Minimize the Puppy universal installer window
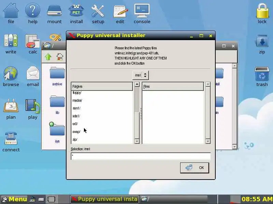Screen dimensions: 273x204 pos(191,36)
